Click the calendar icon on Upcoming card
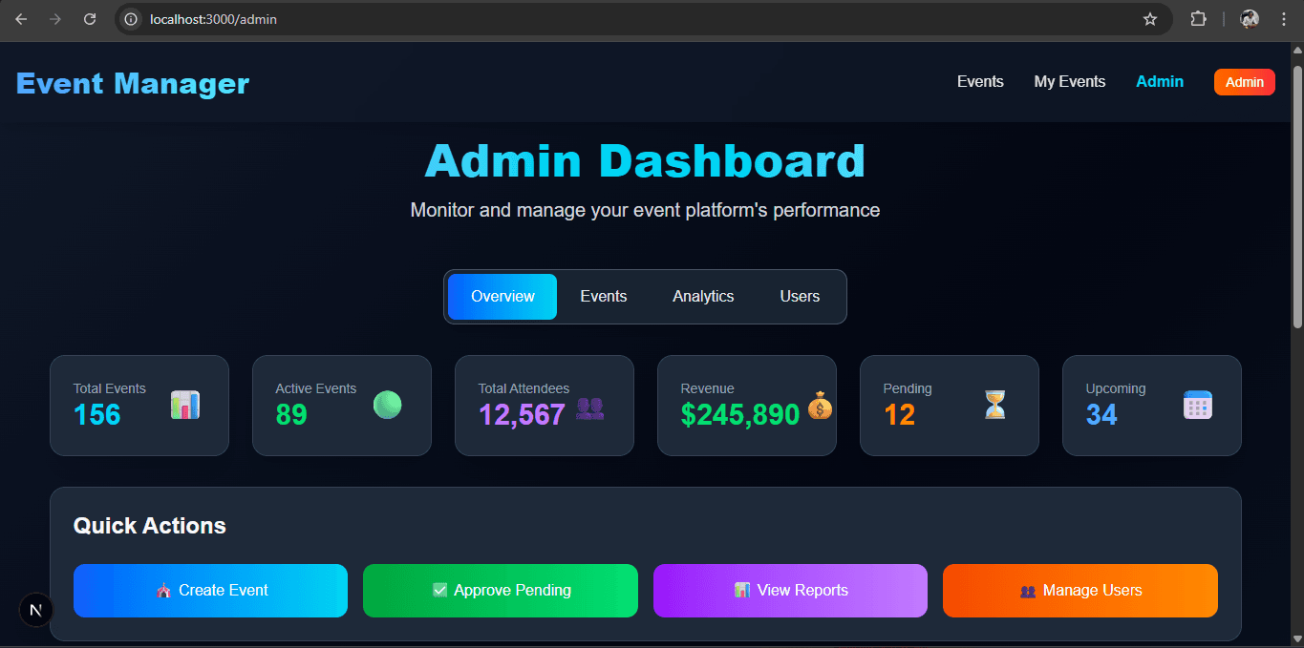This screenshot has height=648, width=1304. click(1198, 405)
